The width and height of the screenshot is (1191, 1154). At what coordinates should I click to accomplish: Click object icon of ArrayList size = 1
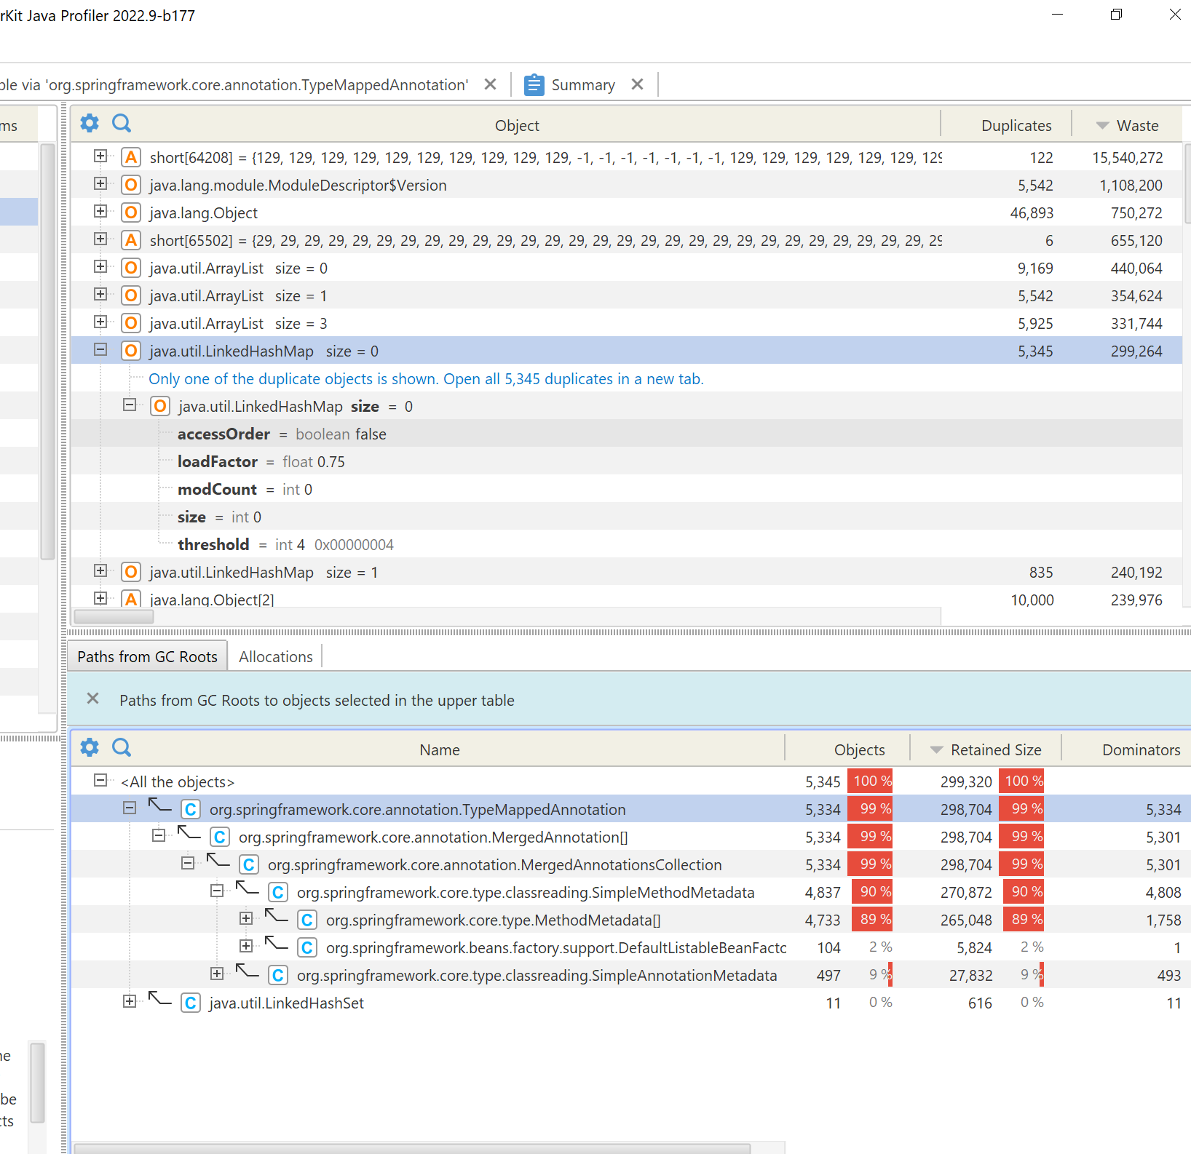pyautogui.click(x=131, y=295)
